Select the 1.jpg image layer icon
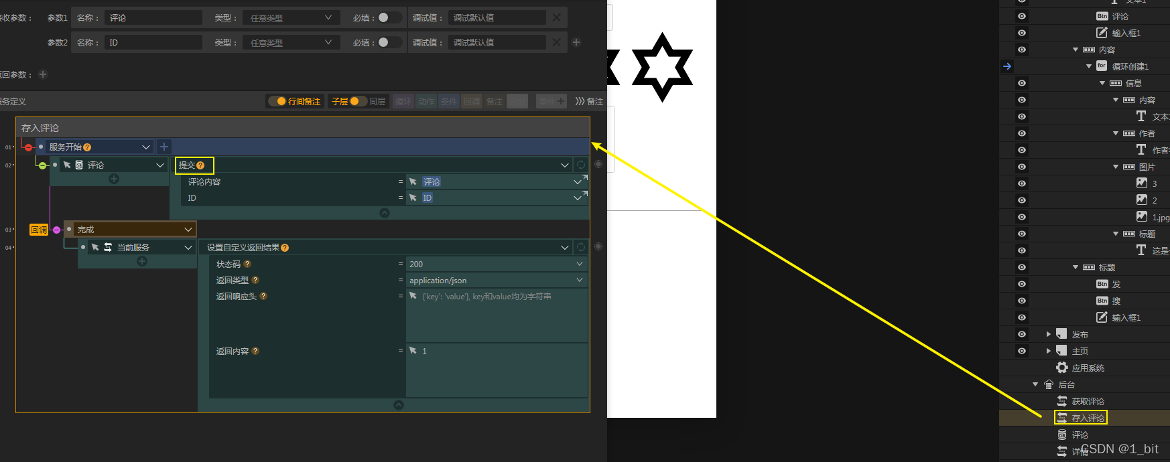Viewport: 1170px width, 462px height. coord(1142,216)
